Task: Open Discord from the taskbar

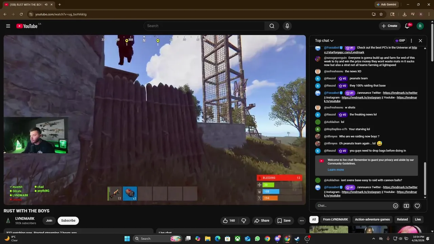Action: coord(277,239)
